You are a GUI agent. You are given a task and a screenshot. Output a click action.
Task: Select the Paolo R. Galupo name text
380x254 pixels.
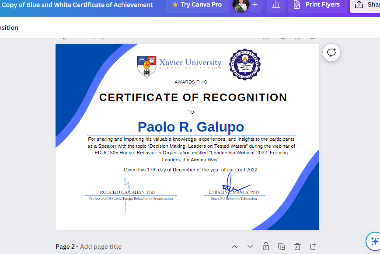click(x=191, y=127)
